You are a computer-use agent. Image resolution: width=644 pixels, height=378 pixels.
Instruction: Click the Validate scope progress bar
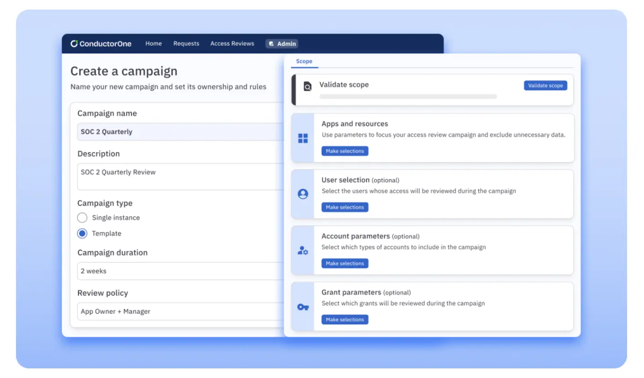[x=408, y=97]
